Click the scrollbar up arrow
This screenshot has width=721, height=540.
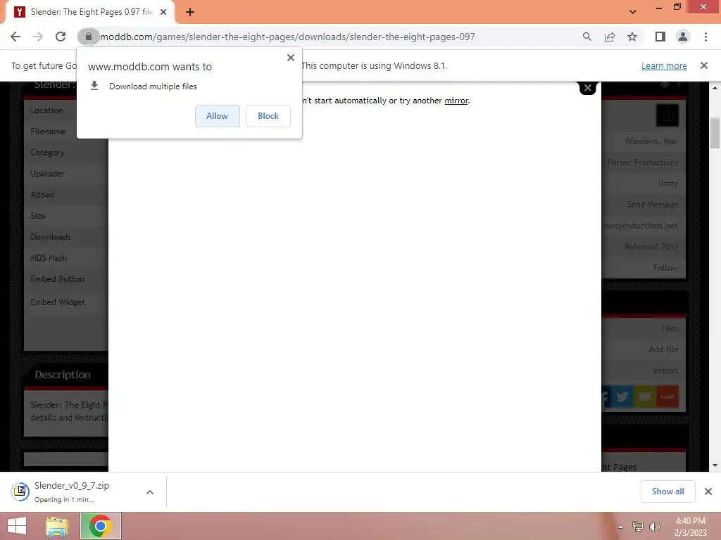click(x=715, y=87)
